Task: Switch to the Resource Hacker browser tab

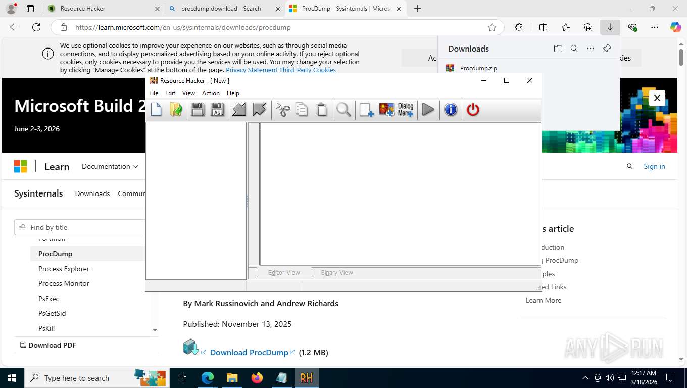Action: tap(104, 9)
